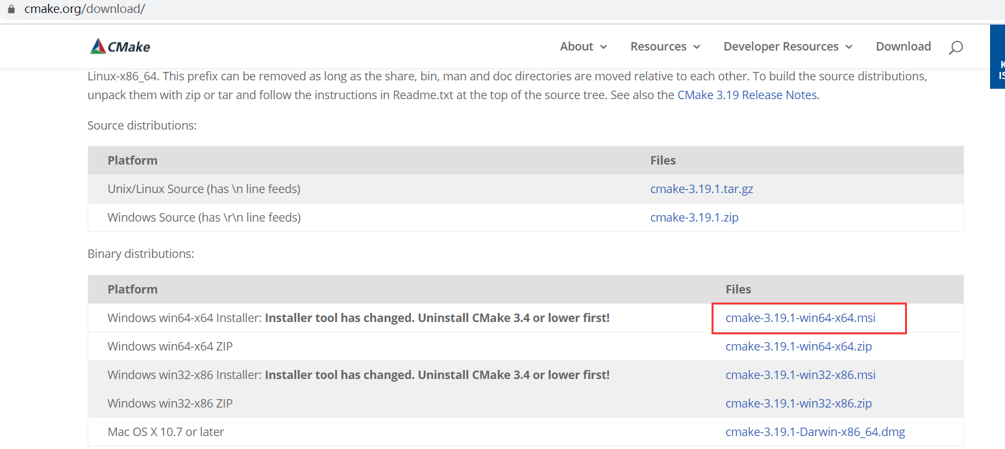Click the CMake logo
The height and width of the screenshot is (449, 1005).
click(x=120, y=47)
